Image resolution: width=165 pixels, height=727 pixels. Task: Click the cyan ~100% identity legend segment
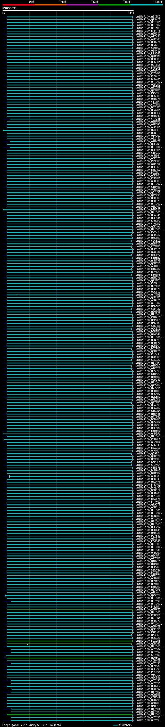tap(147, 5)
